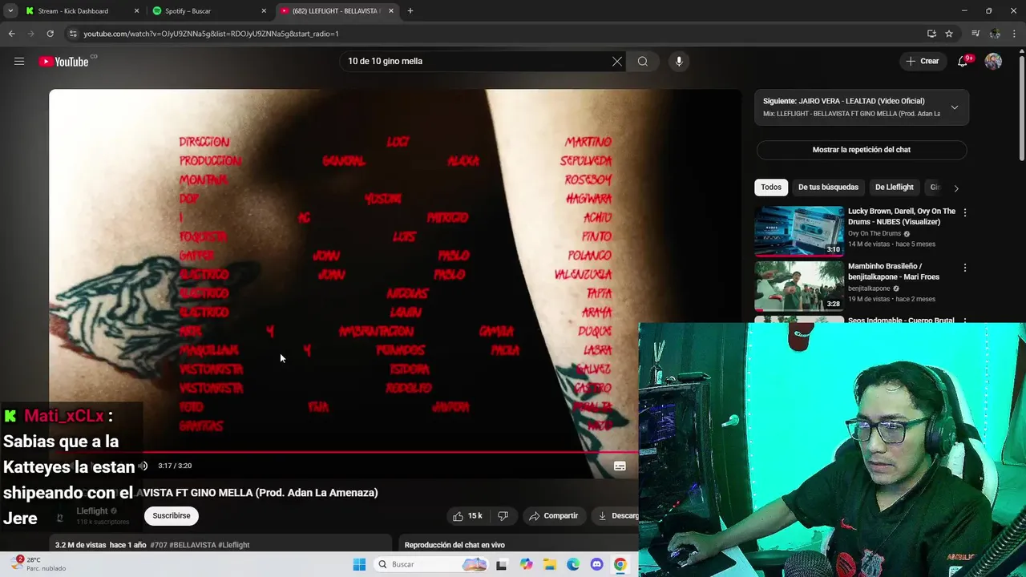
Task: Open File Explorer from taskbar
Action: [x=549, y=564]
